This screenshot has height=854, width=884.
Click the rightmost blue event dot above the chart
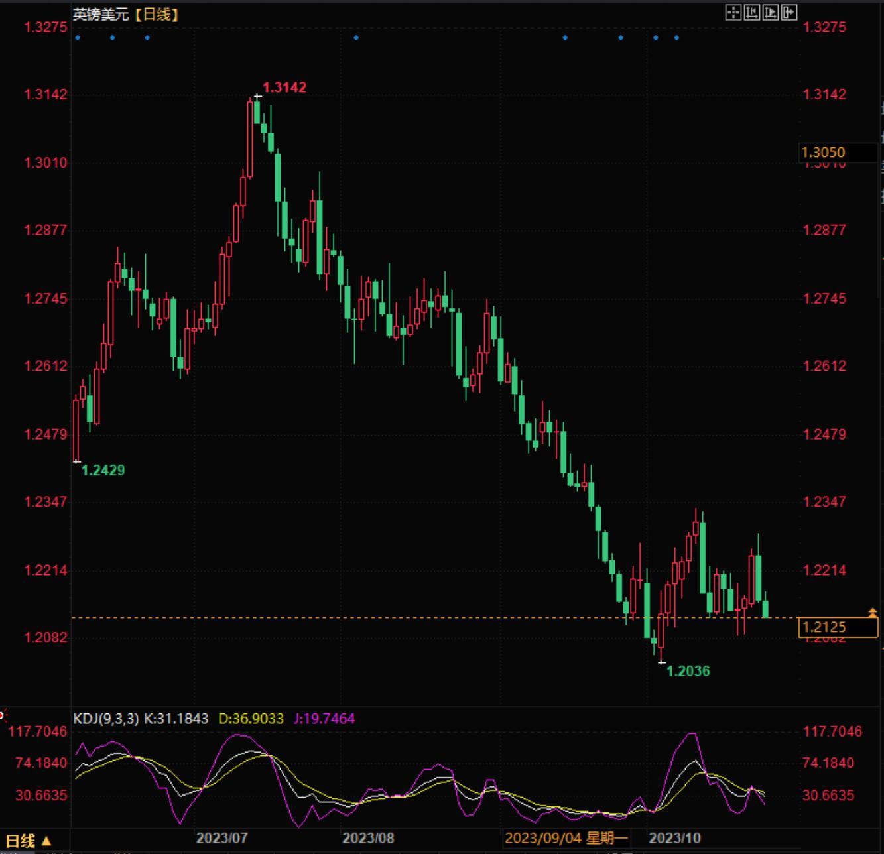coord(676,38)
